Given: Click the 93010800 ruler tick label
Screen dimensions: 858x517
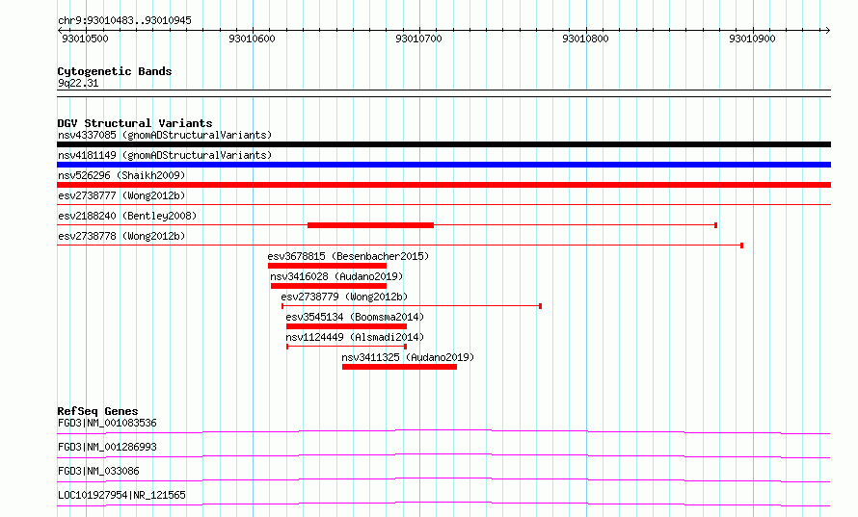Looking at the screenshot, I should tap(585, 39).
